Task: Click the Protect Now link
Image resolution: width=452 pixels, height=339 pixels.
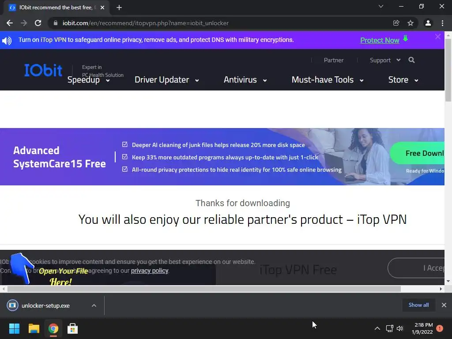Action: pyautogui.click(x=380, y=40)
